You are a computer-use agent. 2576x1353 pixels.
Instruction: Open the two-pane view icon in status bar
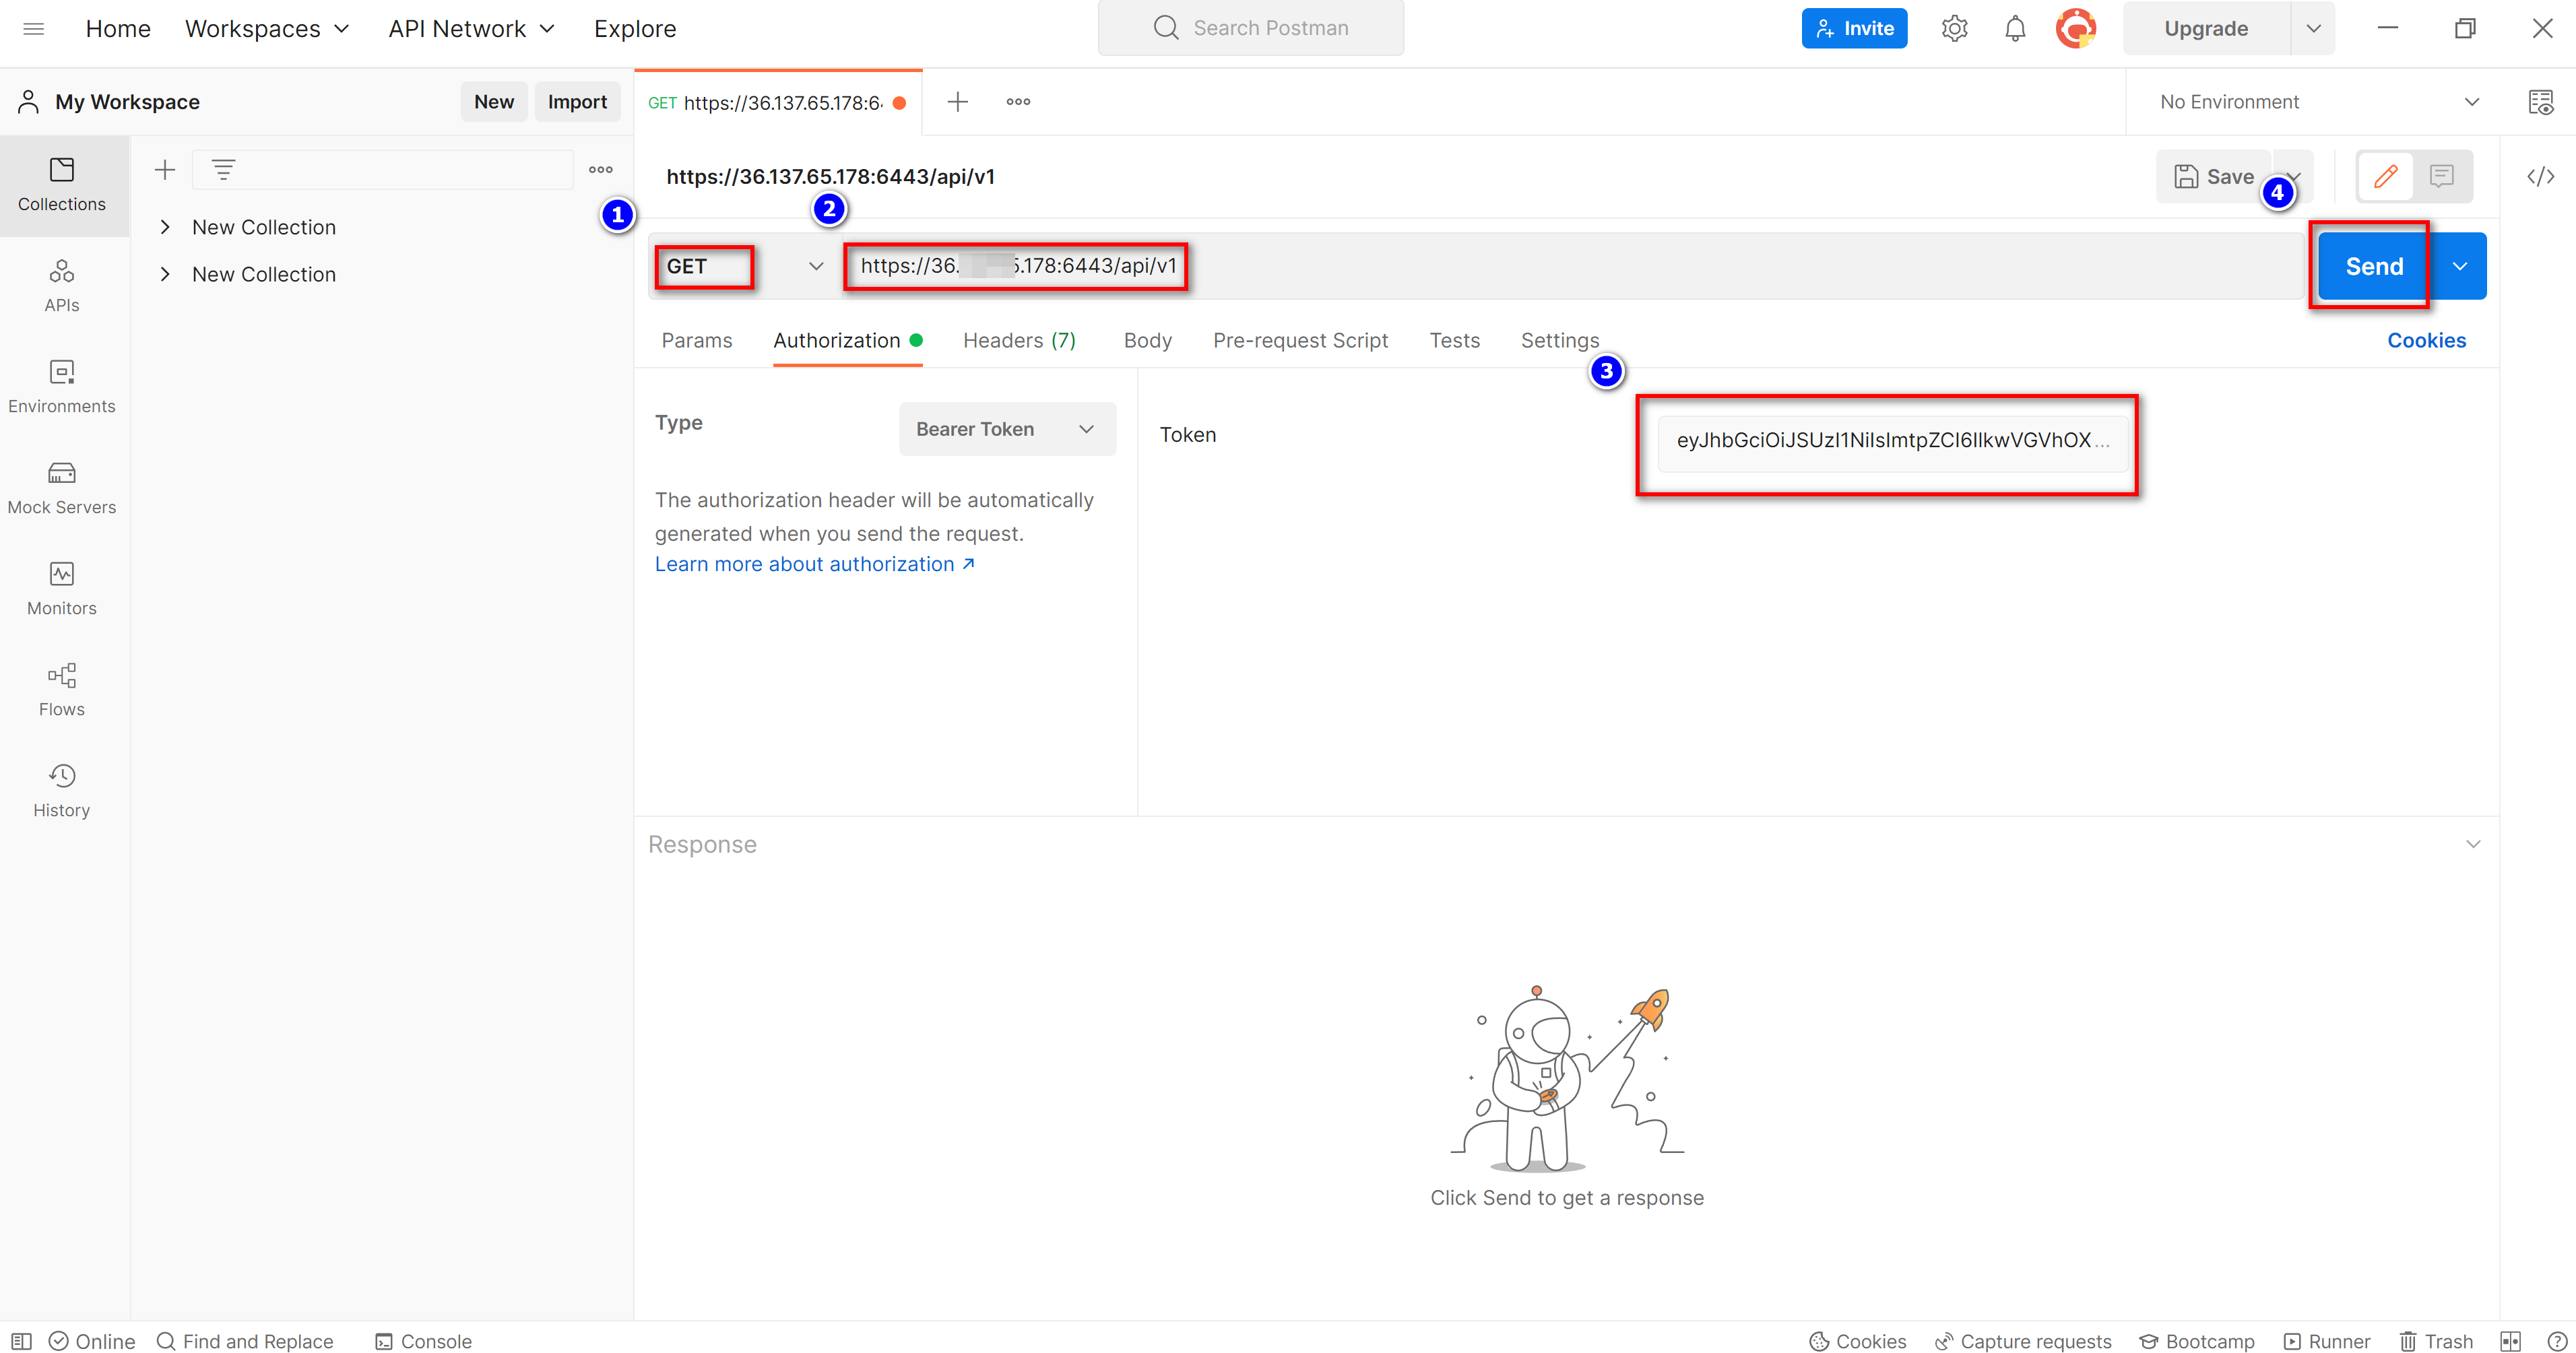coord(2510,1341)
